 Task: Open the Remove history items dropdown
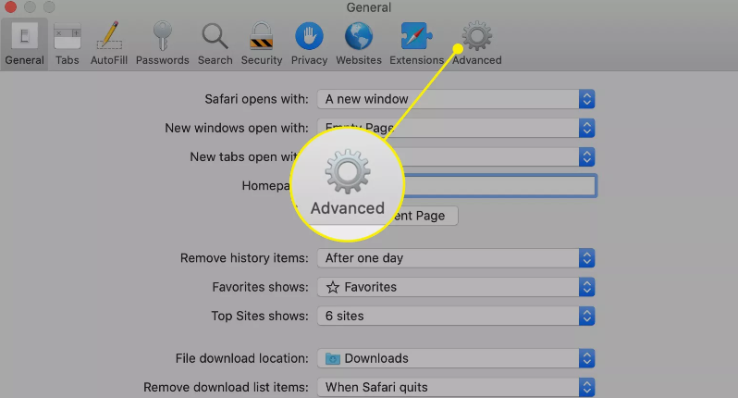tap(456, 258)
